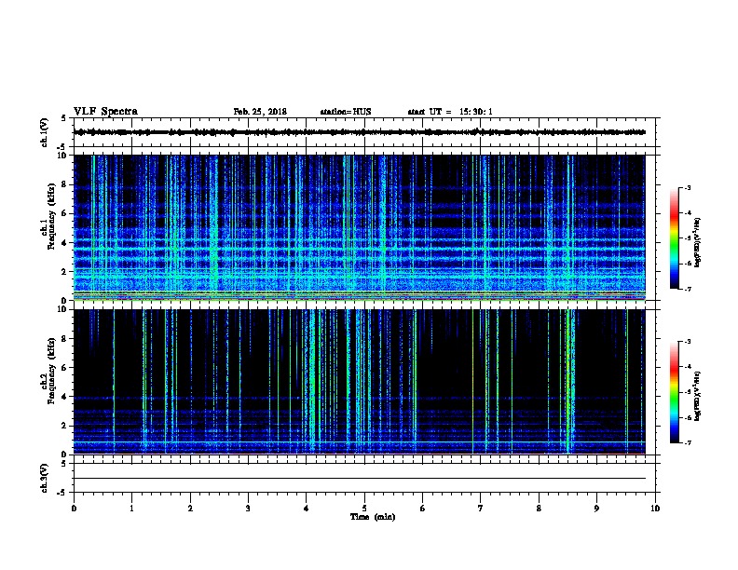Screen dimensions: 738x570
Task: Click inside the ch.2 spectrogram panel
Action: (360, 382)
